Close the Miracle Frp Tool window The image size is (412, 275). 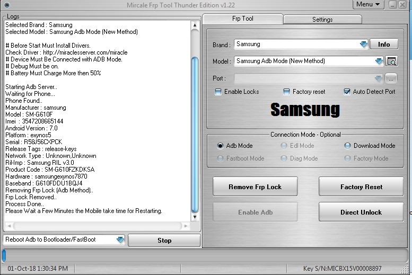point(402,5)
